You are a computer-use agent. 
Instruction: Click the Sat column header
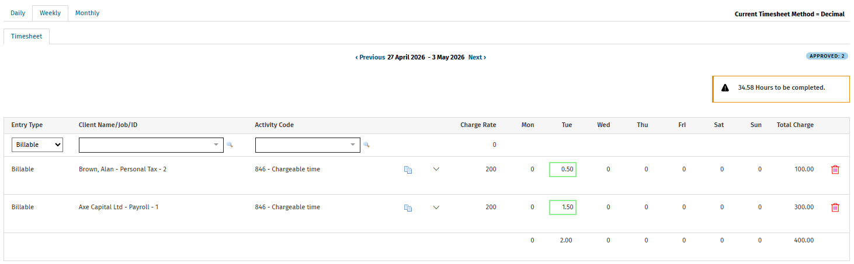[718, 125]
